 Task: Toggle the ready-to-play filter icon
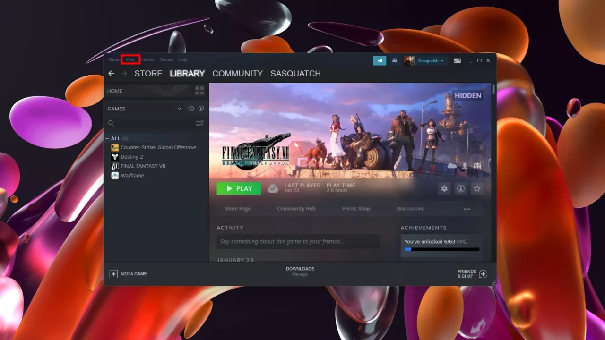tap(201, 109)
